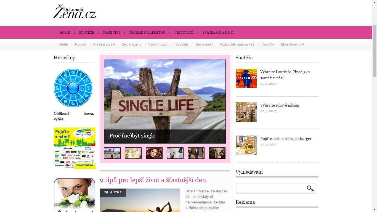Click Vyhrajte zdravé mlsání contest link
The image size is (377, 212).
[280, 105]
